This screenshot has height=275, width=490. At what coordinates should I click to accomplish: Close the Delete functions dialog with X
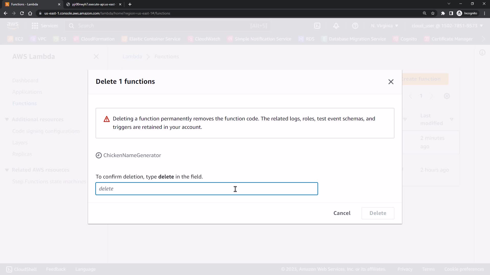391,82
